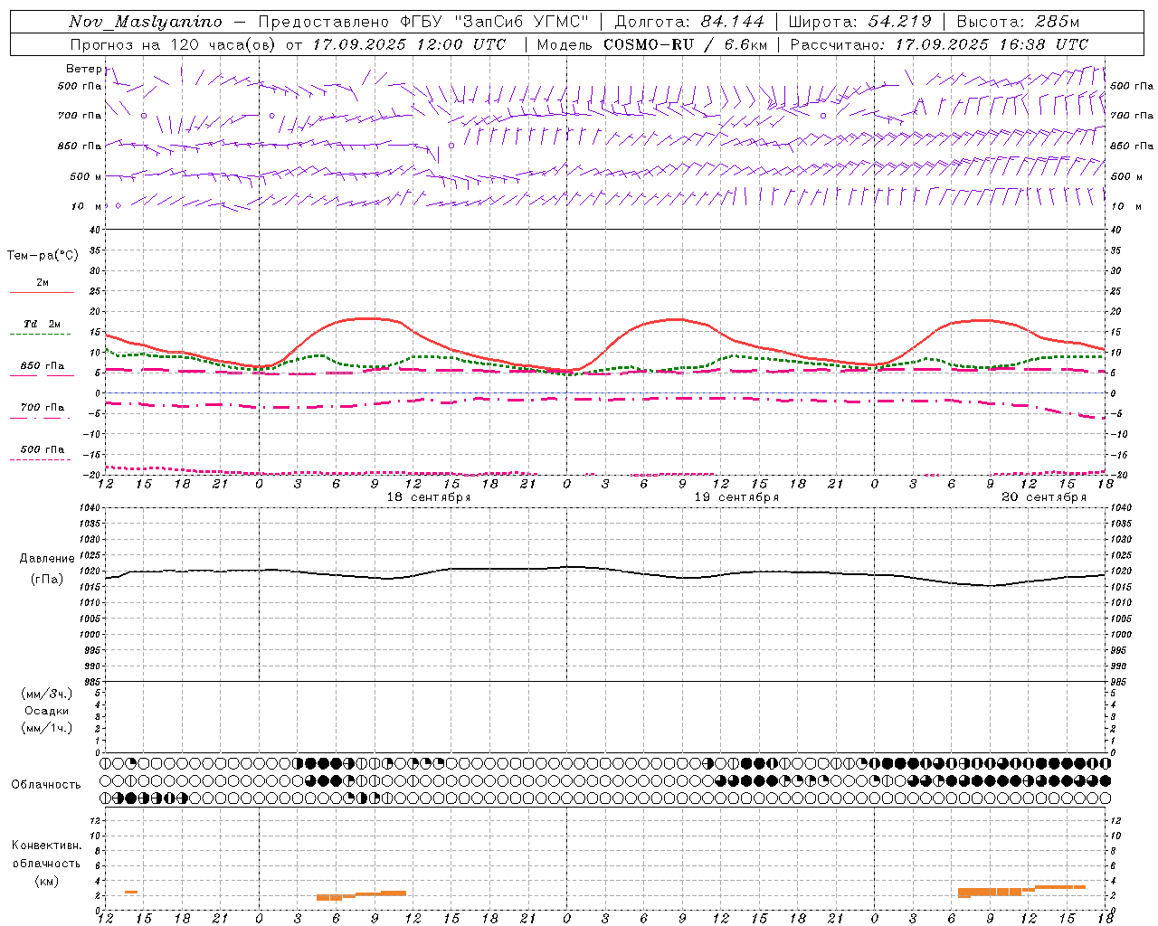This screenshot has height=926, width=1158.
Task: Click the Осадки panel label
Action: 47,711
